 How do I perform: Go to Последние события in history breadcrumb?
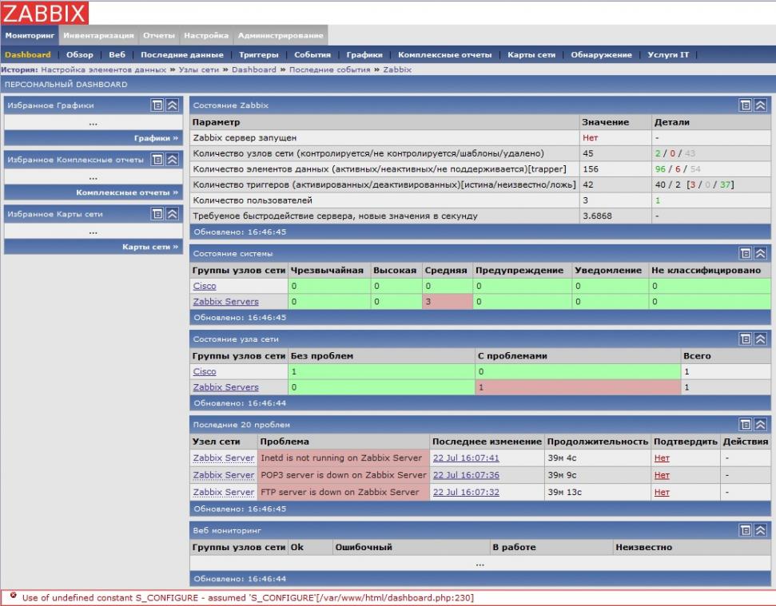329,69
